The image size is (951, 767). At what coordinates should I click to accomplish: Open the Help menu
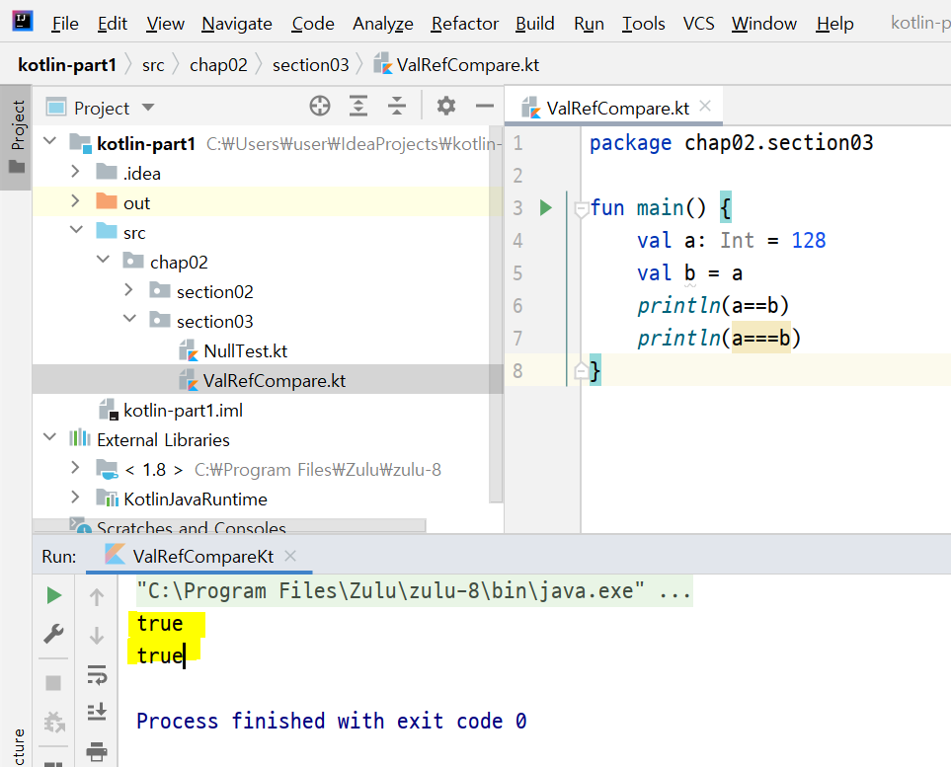tap(834, 24)
